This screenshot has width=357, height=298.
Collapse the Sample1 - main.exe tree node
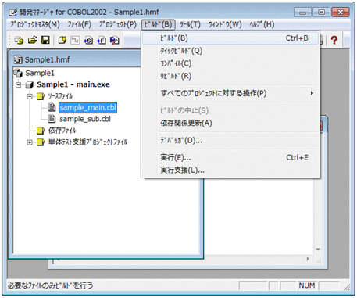coord(18,84)
